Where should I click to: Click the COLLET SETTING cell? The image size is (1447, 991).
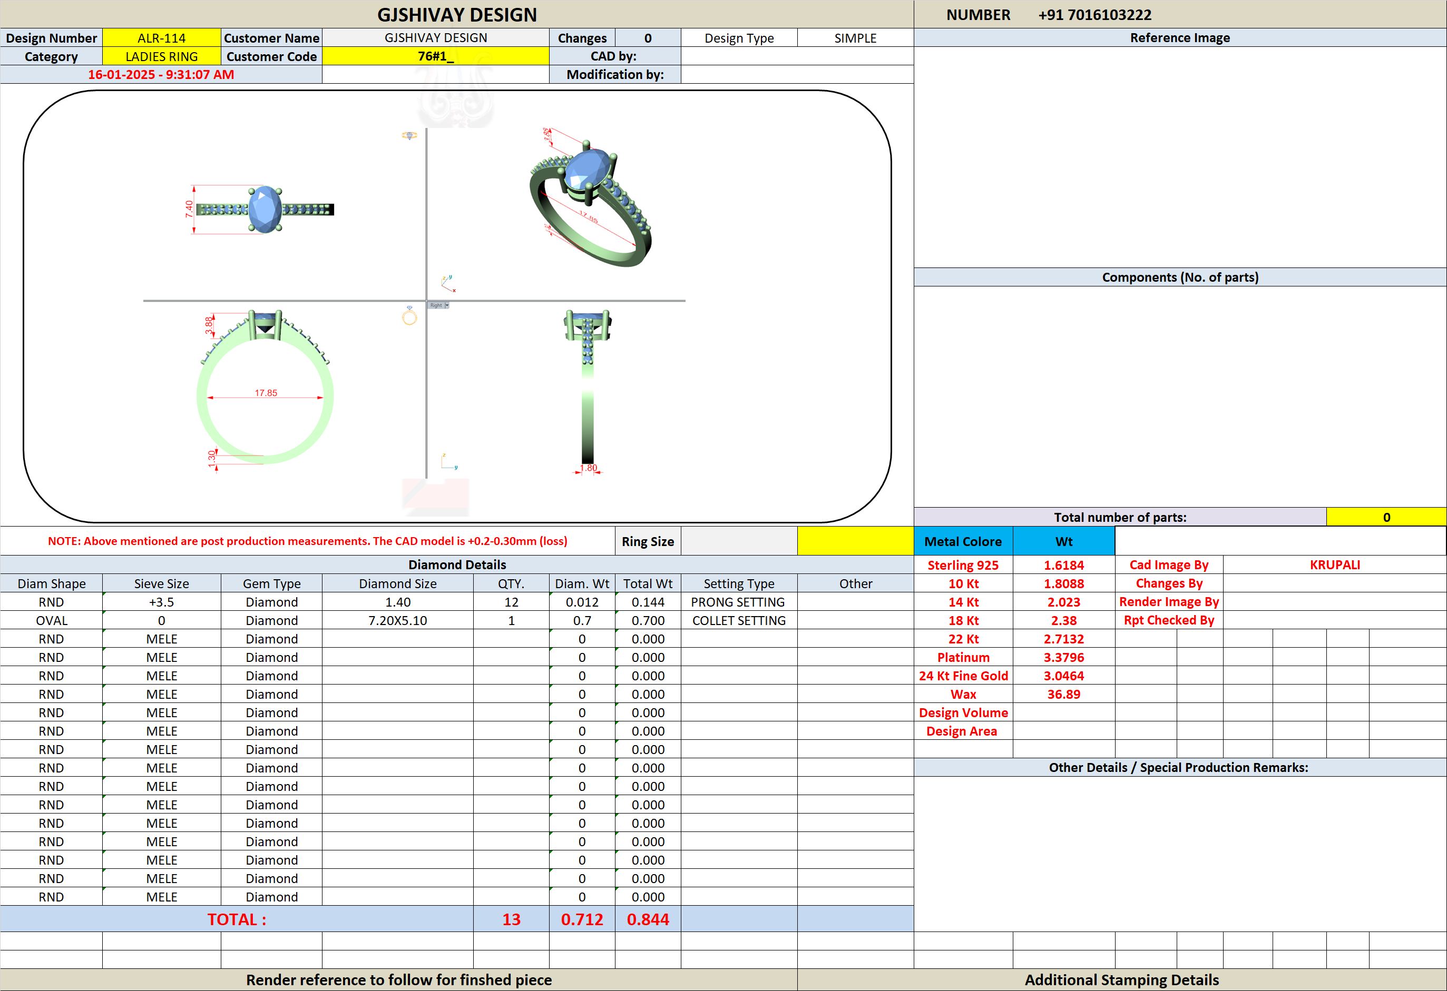click(739, 620)
